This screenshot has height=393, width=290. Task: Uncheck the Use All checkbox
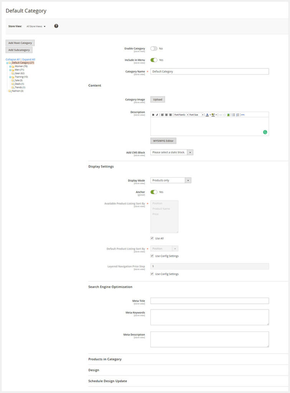click(x=152, y=238)
